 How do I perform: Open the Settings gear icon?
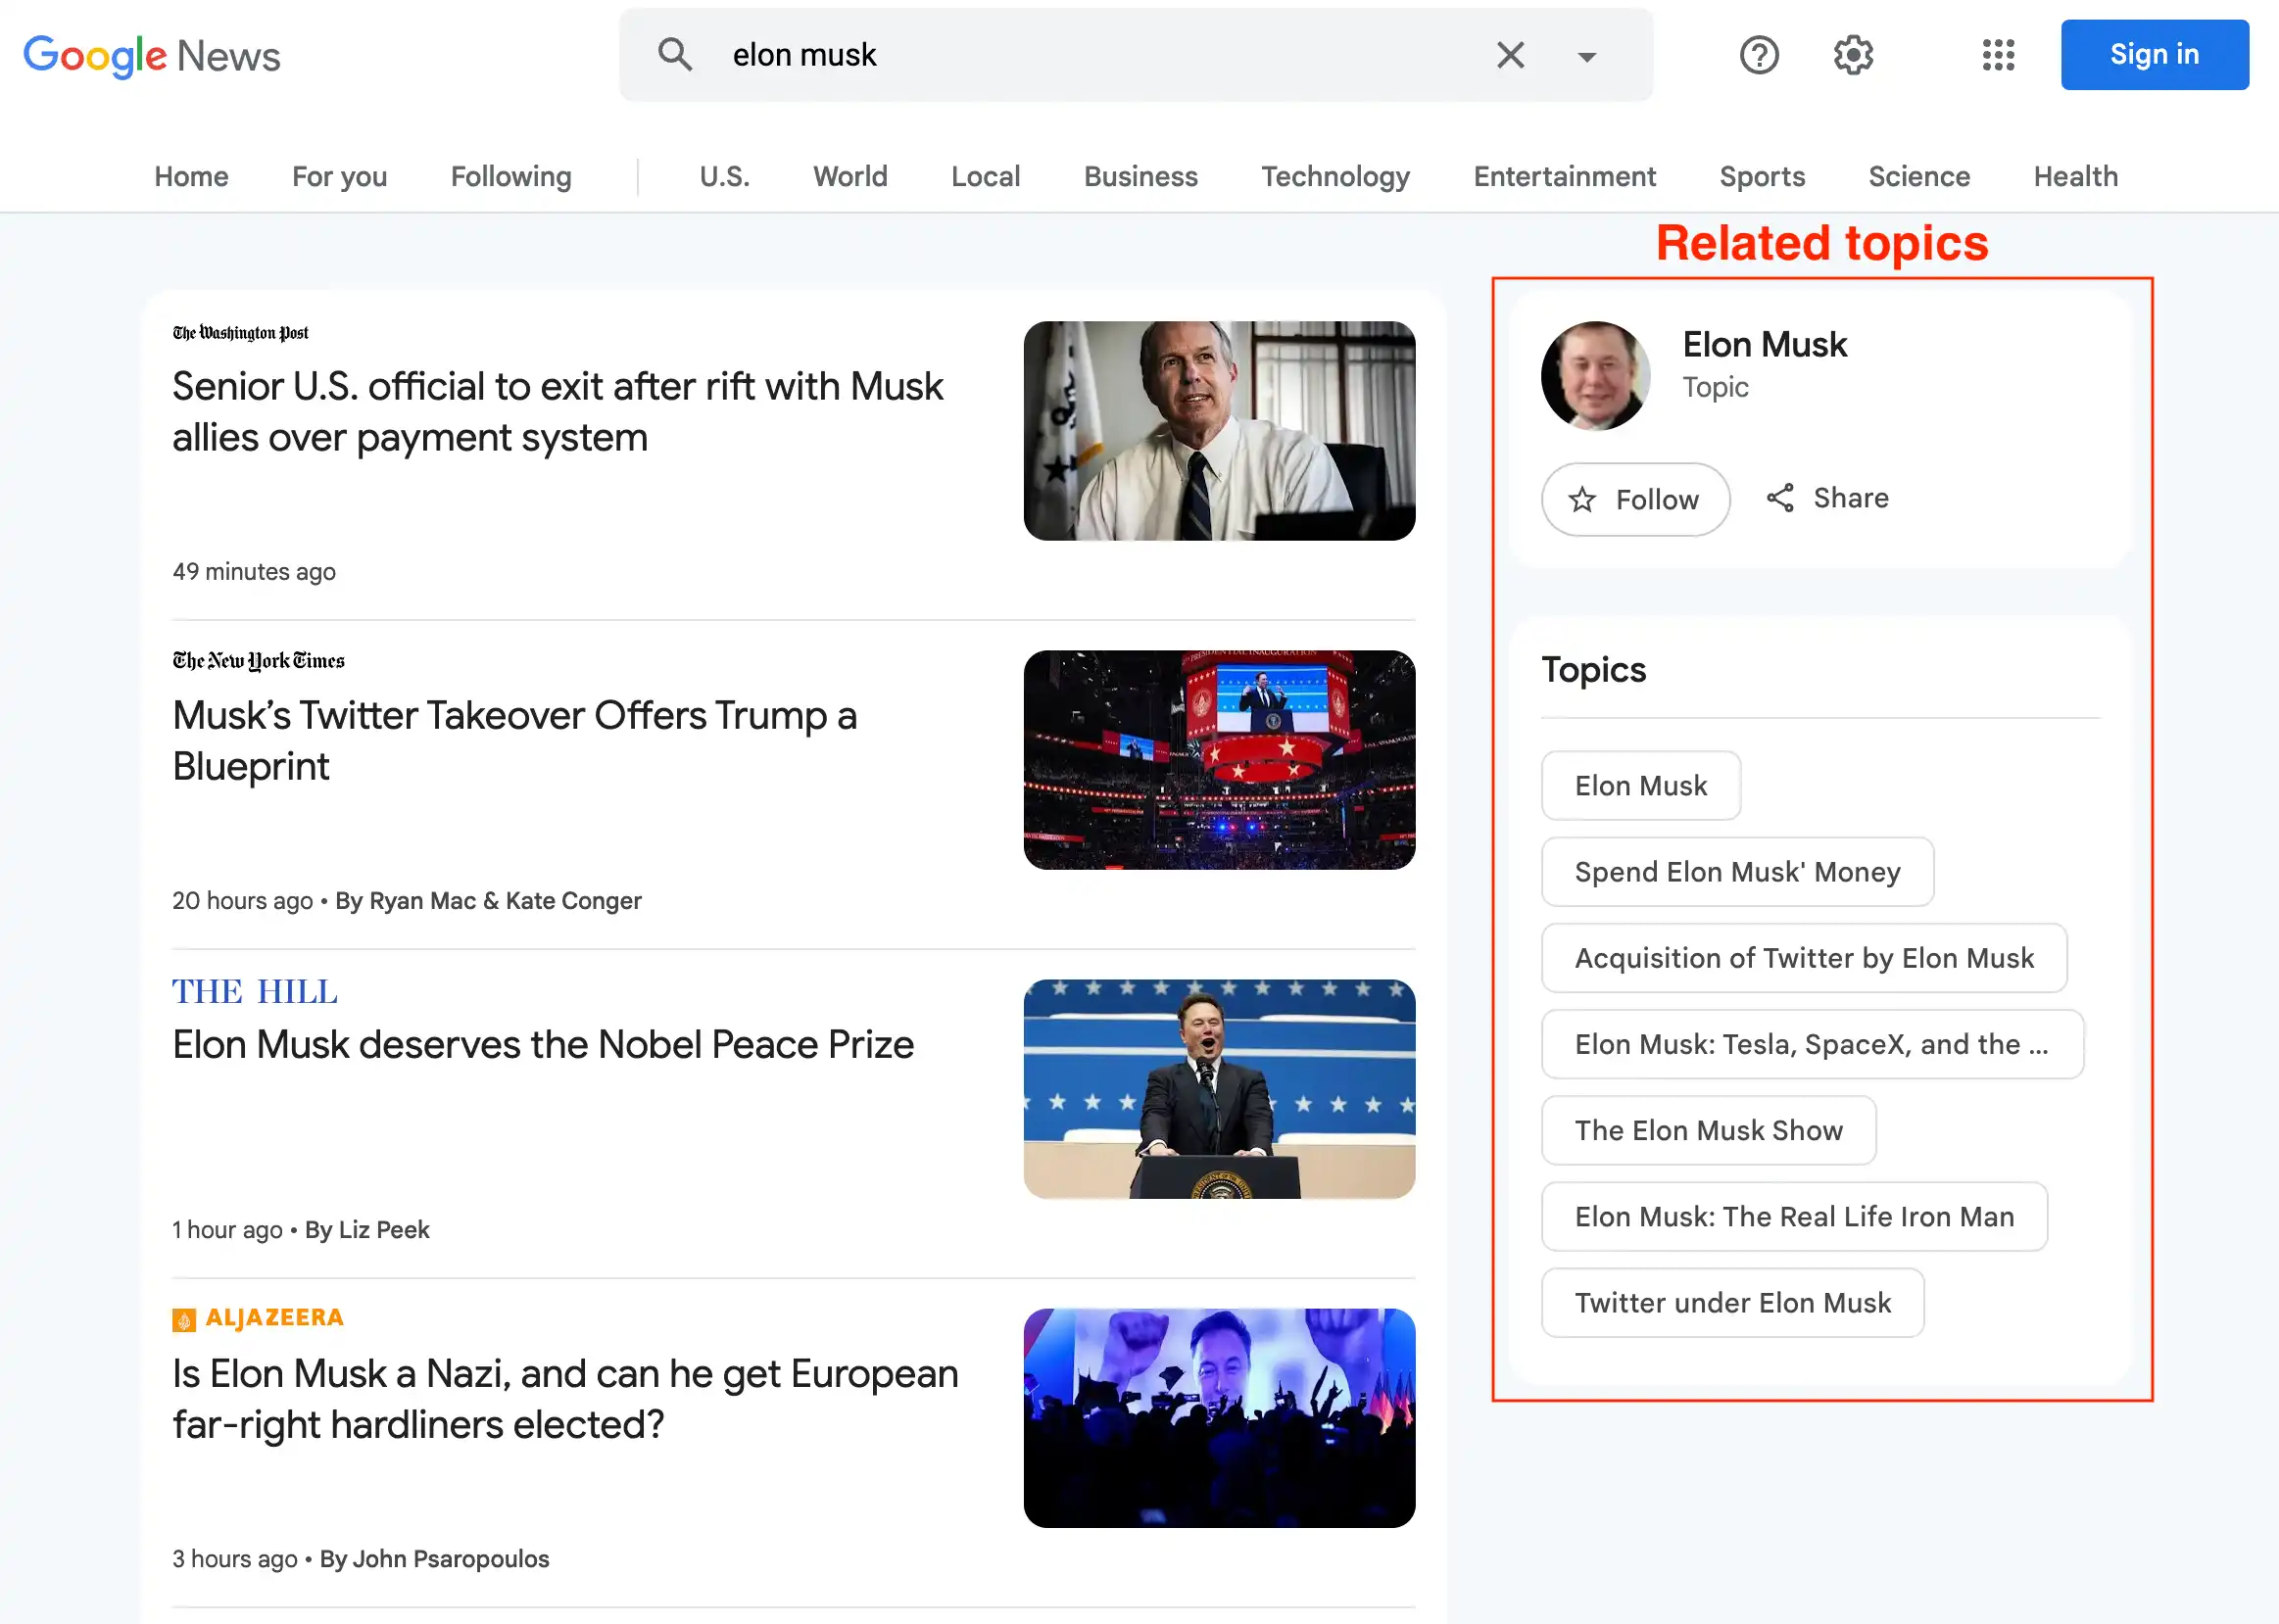pyautogui.click(x=1853, y=55)
